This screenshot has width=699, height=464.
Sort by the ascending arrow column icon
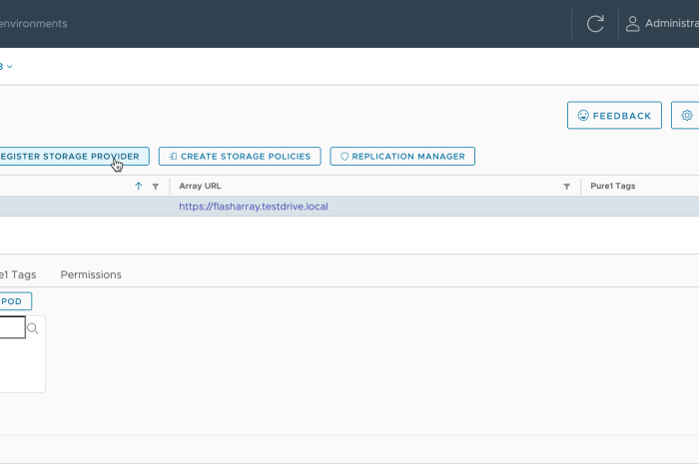[x=139, y=187]
